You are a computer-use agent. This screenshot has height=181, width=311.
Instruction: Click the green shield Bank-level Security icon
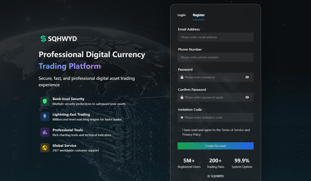click(x=45, y=101)
